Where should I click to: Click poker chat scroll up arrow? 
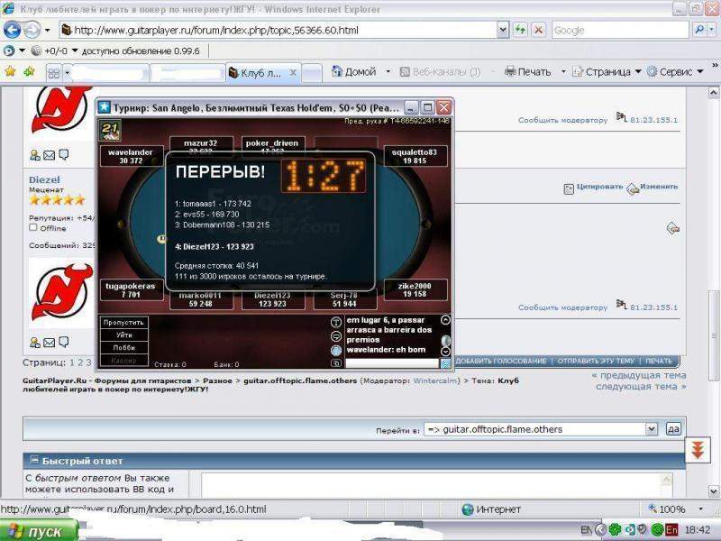[445, 320]
